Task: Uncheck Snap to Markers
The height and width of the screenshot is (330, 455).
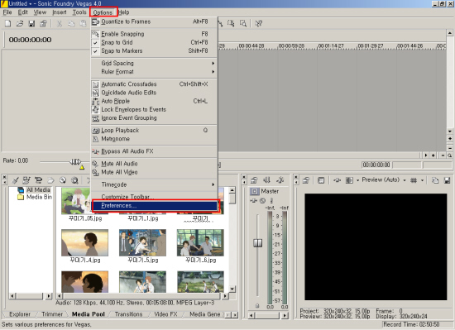Action: pos(154,50)
